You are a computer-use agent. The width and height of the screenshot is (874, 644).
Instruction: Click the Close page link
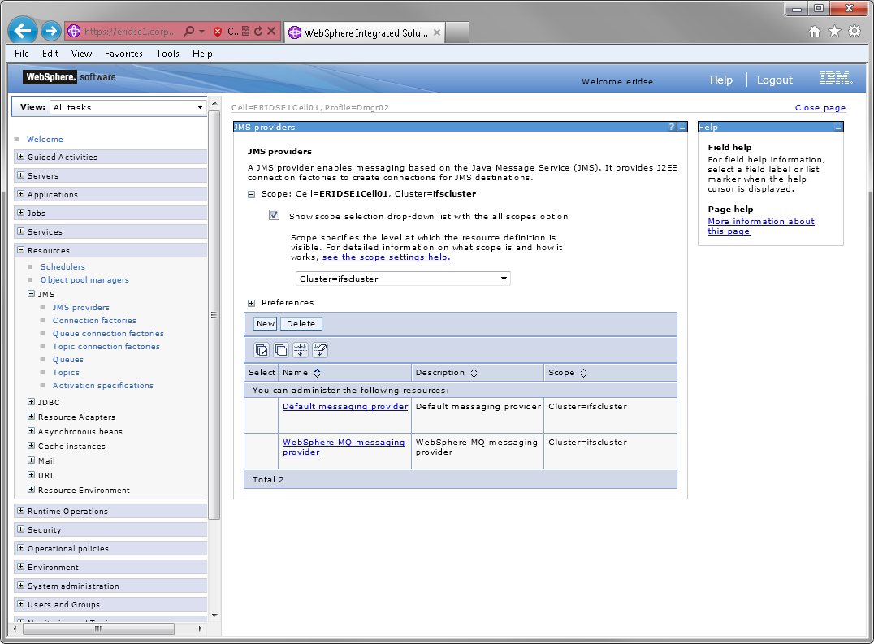820,107
